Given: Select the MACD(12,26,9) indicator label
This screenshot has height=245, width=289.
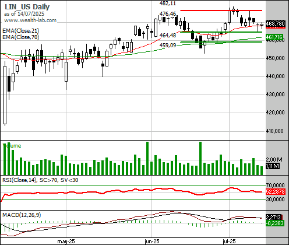Looking at the screenshot, I should click(22, 215).
